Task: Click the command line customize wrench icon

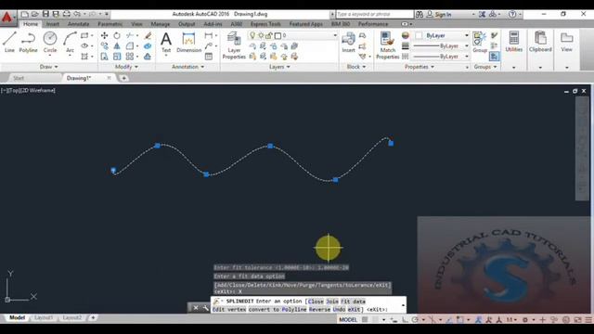Action: click(205, 307)
